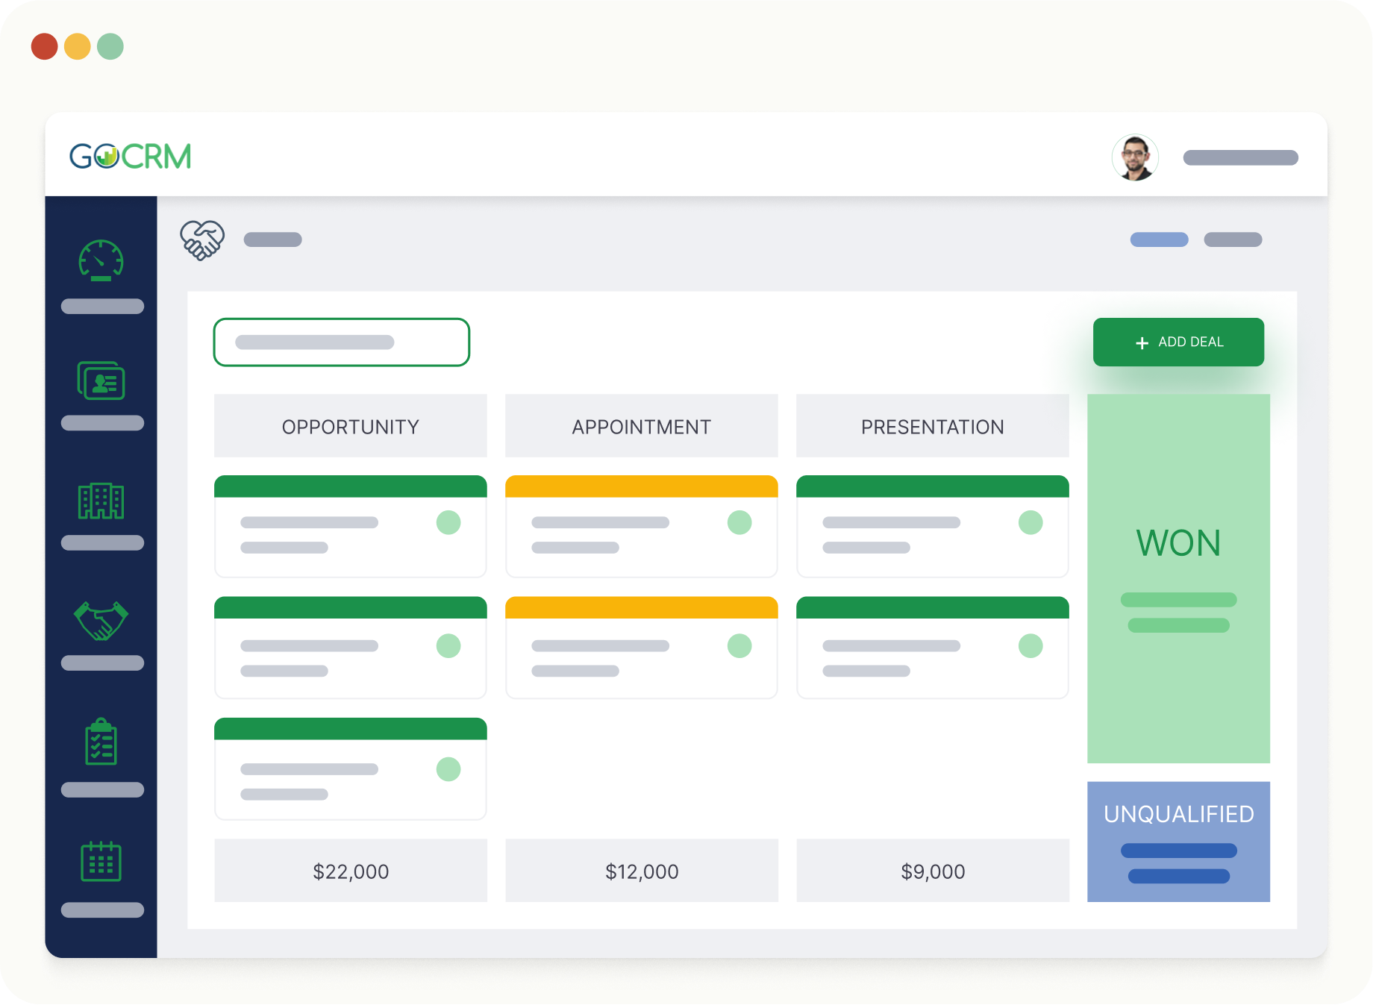Viewport: 1373px width, 1005px height.
Task: Open calendar icon in sidebar
Action: click(x=101, y=862)
